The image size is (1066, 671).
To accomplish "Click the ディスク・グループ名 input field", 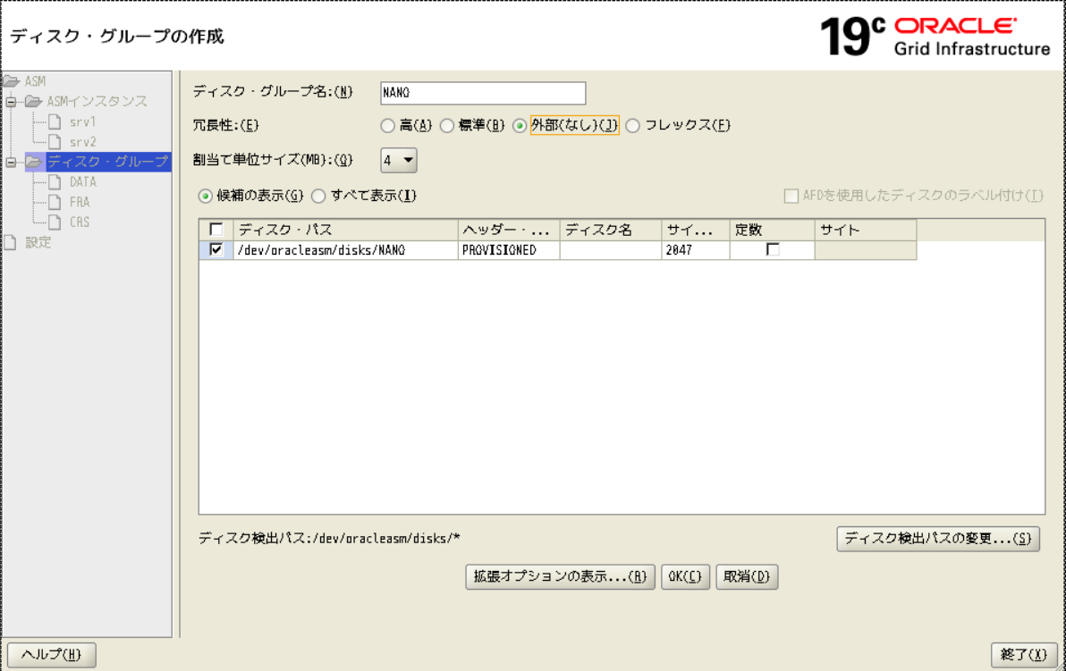I will point(483,93).
